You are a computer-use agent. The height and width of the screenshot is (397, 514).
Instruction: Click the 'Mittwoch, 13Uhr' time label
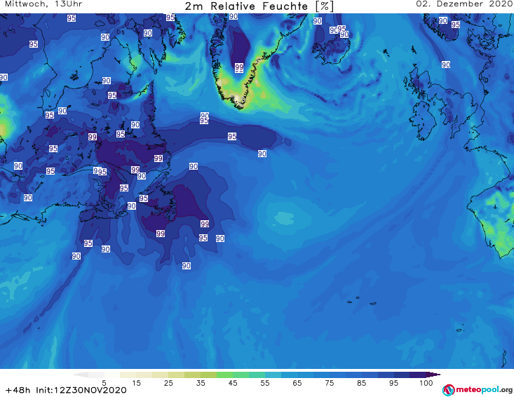pos(43,4)
